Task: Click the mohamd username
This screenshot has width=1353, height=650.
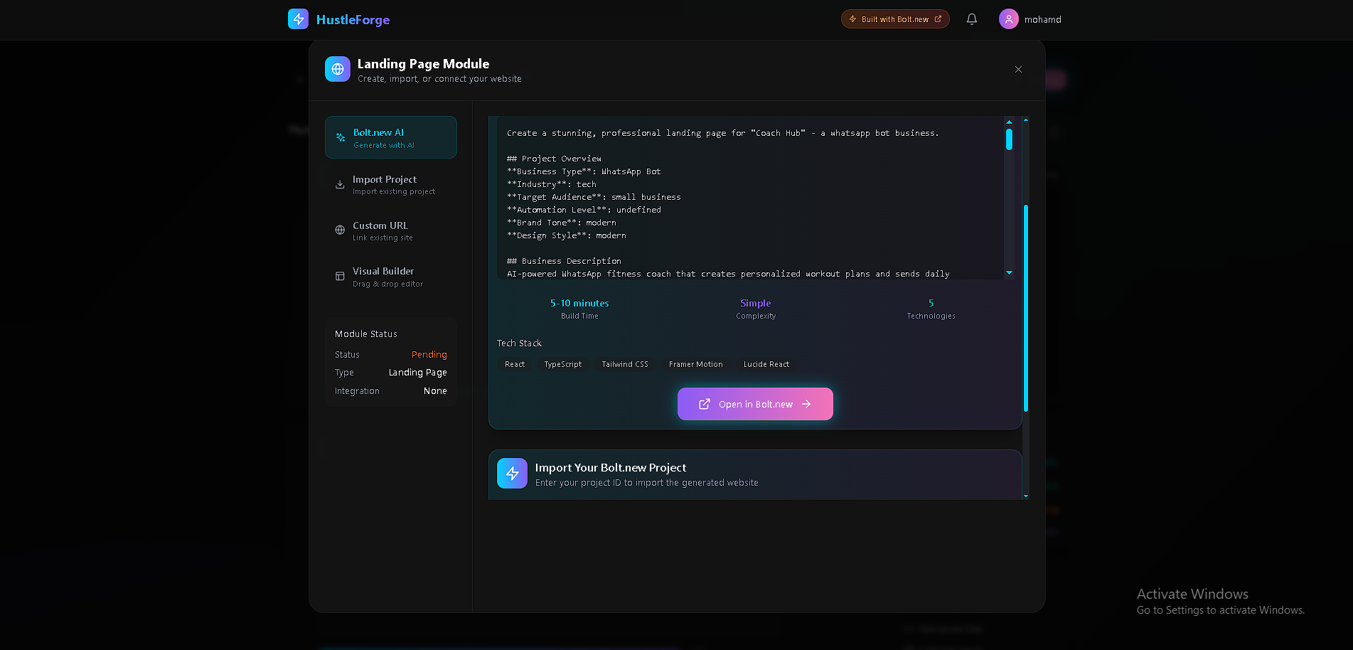Action: (1043, 19)
